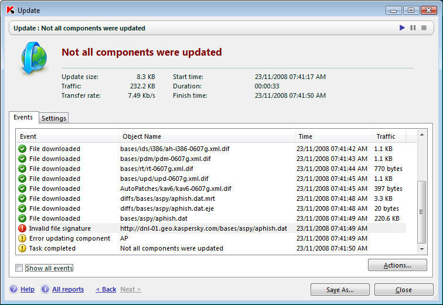
Task: Click the blue Help question mark icon
Action: pyautogui.click(x=14, y=289)
